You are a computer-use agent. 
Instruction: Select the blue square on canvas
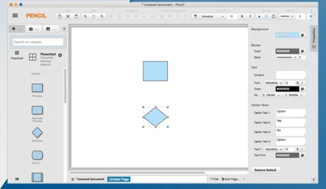pyautogui.click(x=155, y=71)
